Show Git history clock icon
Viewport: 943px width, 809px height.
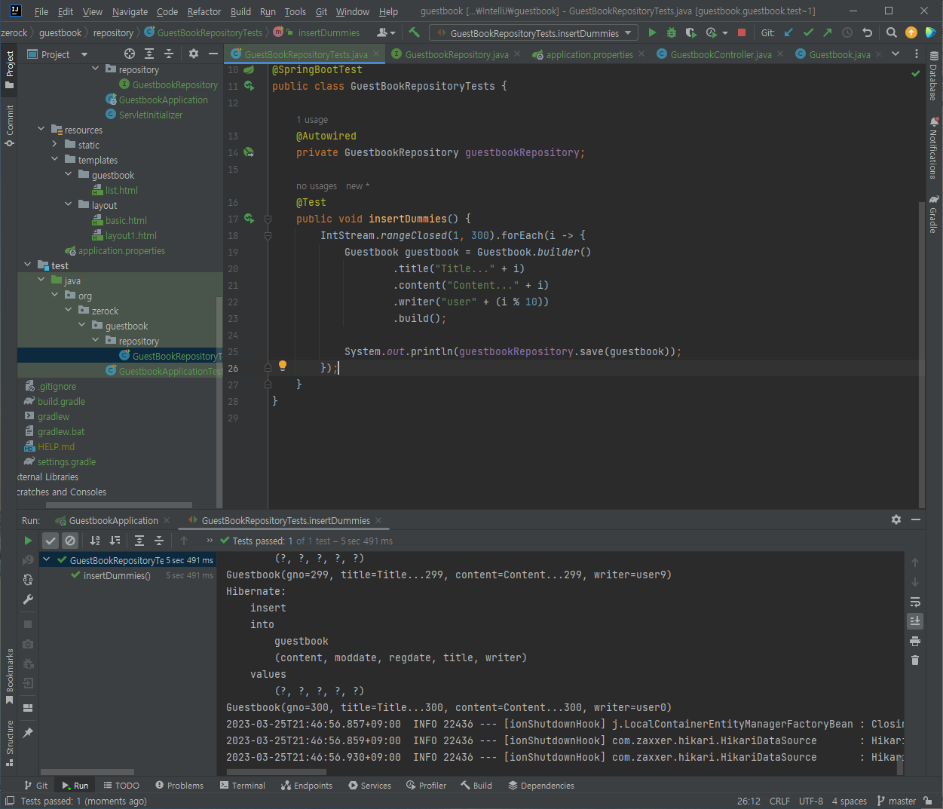[847, 32]
